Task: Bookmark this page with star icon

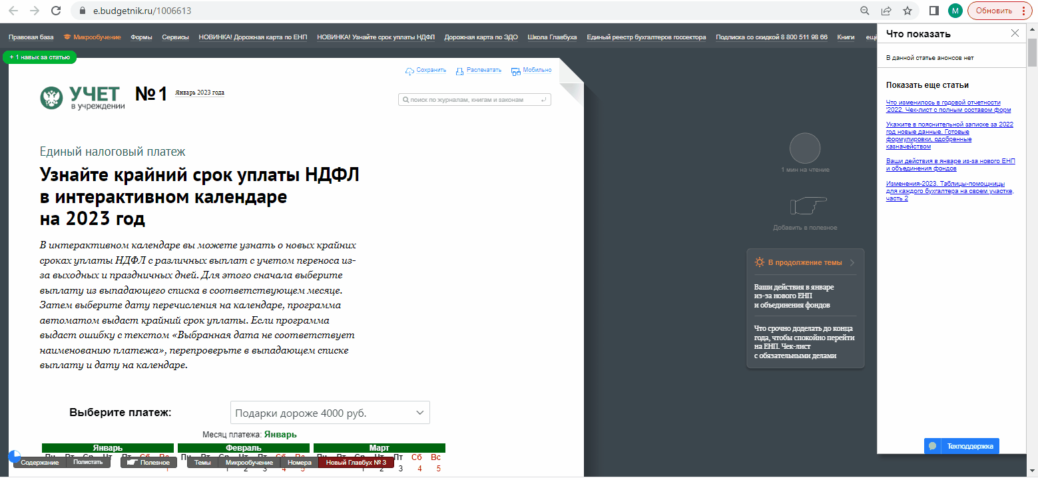Action: point(907,11)
